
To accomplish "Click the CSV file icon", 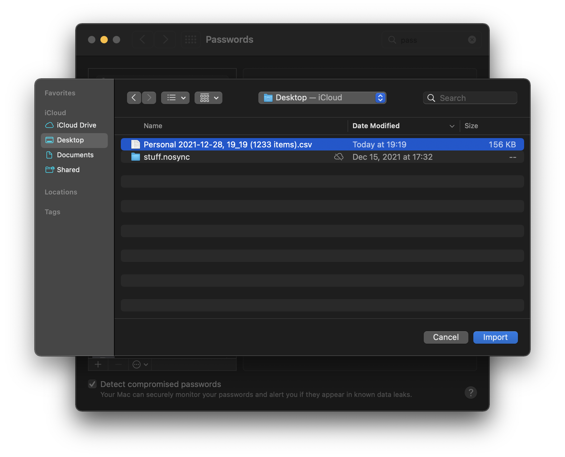I will pos(135,145).
